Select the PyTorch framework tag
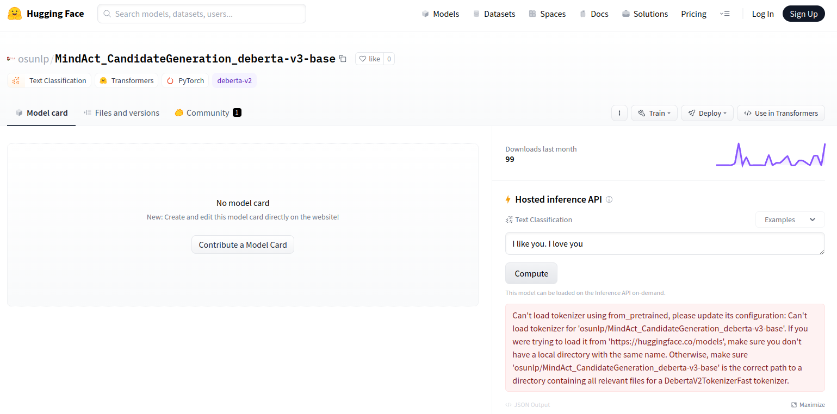The width and height of the screenshot is (837, 414). [185, 80]
